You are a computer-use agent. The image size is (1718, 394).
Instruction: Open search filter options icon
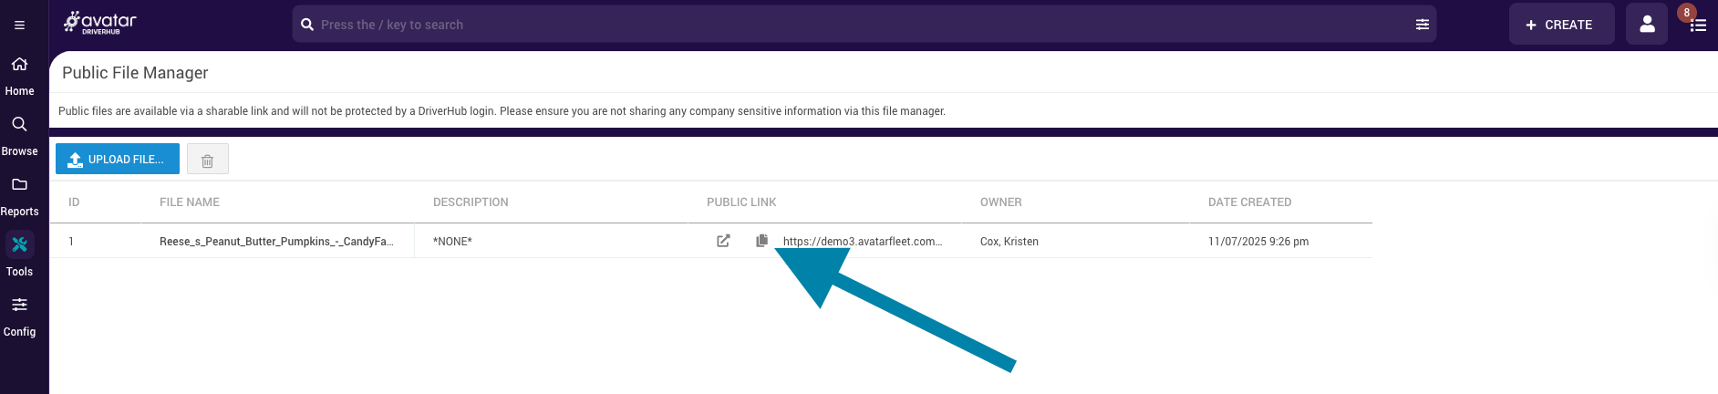pyautogui.click(x=1422, y=25)
